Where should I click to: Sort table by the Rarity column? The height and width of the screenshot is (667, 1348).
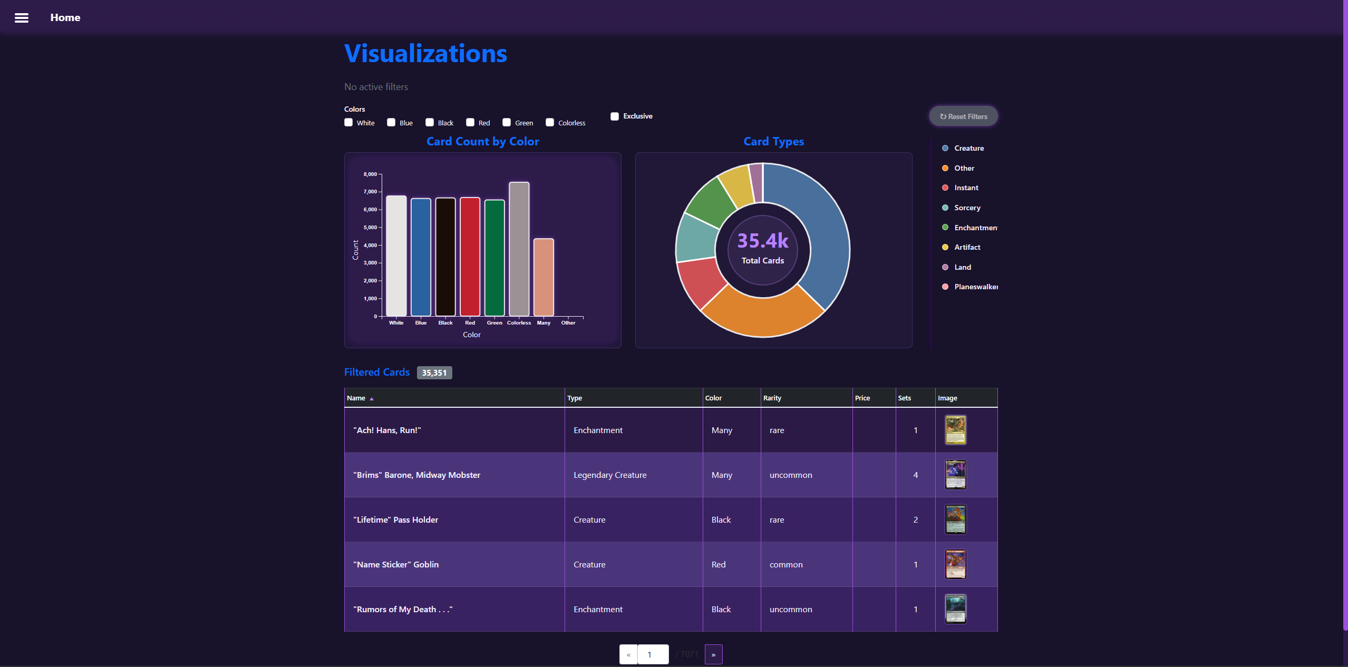tap(772, 398)
